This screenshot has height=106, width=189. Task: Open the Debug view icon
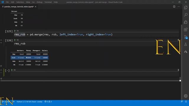coord(186,22)
